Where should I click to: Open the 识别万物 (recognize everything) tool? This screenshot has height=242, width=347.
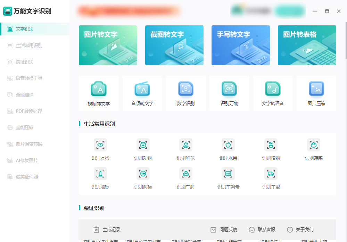coord(229,93)
